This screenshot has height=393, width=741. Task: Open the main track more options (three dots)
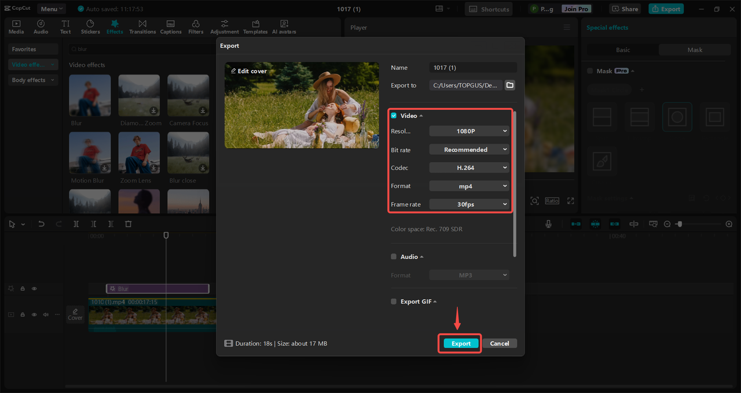(x=57, y=314)
